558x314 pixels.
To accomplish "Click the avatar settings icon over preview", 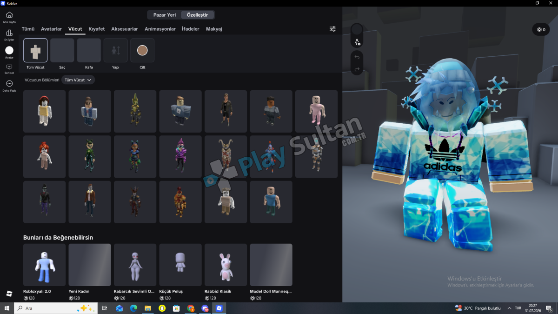I will (357, 42).
